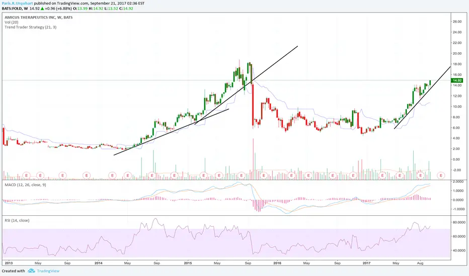Viewport: 469px width, 276px height.
Task: Click the 22.00 price axis label
Action: point(457,43)
